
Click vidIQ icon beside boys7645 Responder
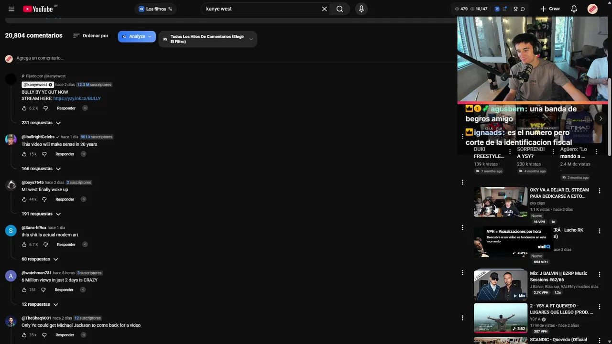click(84, 199)
